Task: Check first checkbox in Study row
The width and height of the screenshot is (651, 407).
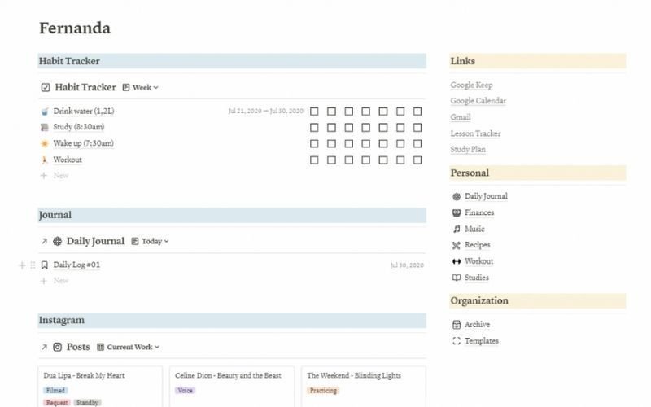Action: [314, 128]
